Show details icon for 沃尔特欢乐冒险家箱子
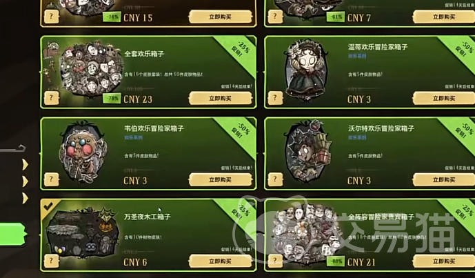Image resolution: width=475 pixels, height=278 pixels. [275, 179]
